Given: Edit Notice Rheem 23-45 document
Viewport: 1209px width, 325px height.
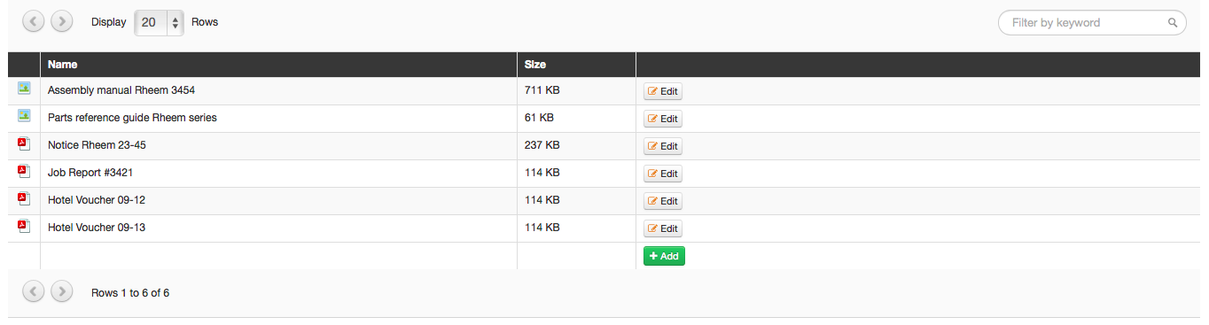Looking at the screenshot, I should pyautogui.click(x=663, y=146).
